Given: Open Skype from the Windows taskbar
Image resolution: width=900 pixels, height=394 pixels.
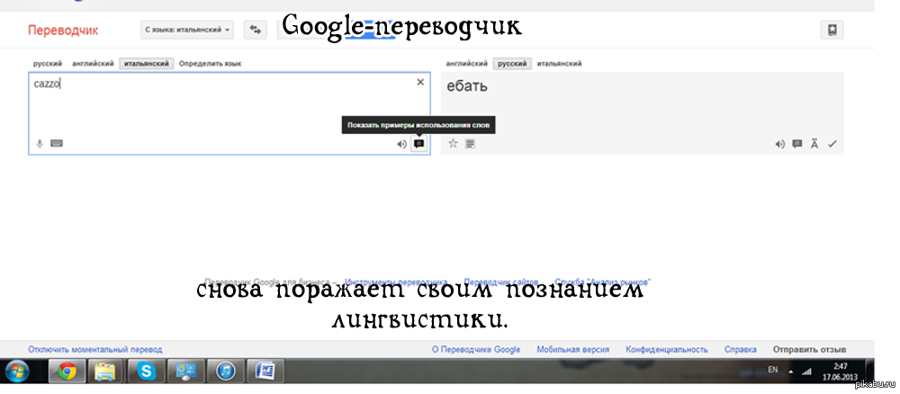Looking at the screenshot, I should [x=147, y=371].
